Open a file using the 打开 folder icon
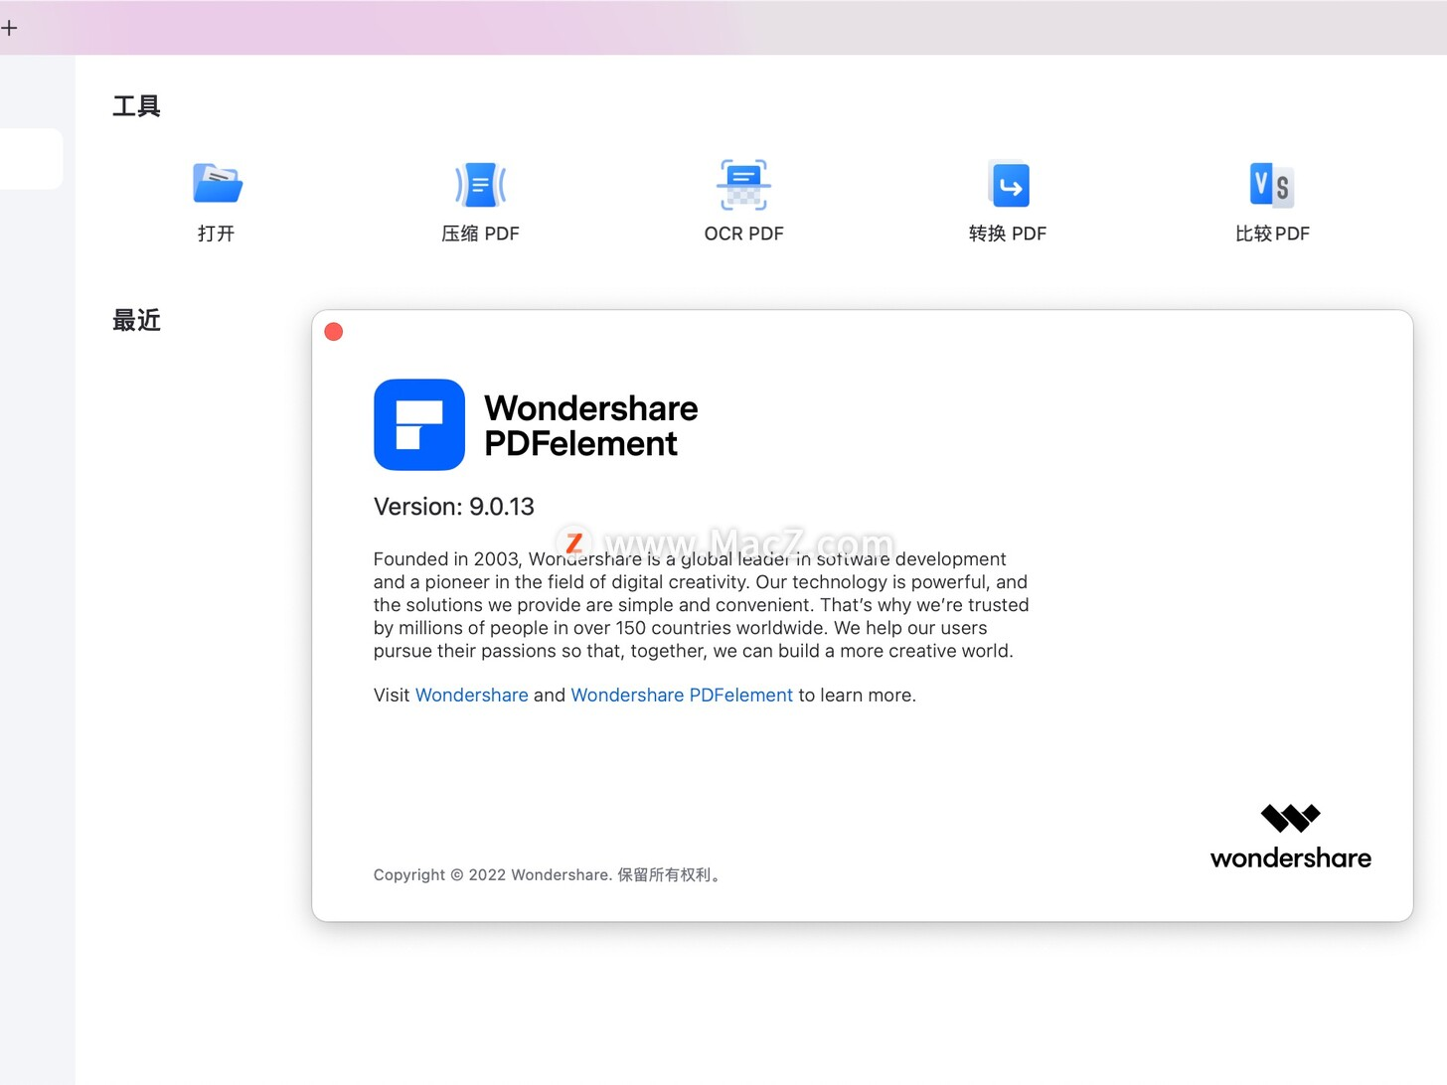The width and height of the screenshot is (1447, 1085). coord(217,184)
